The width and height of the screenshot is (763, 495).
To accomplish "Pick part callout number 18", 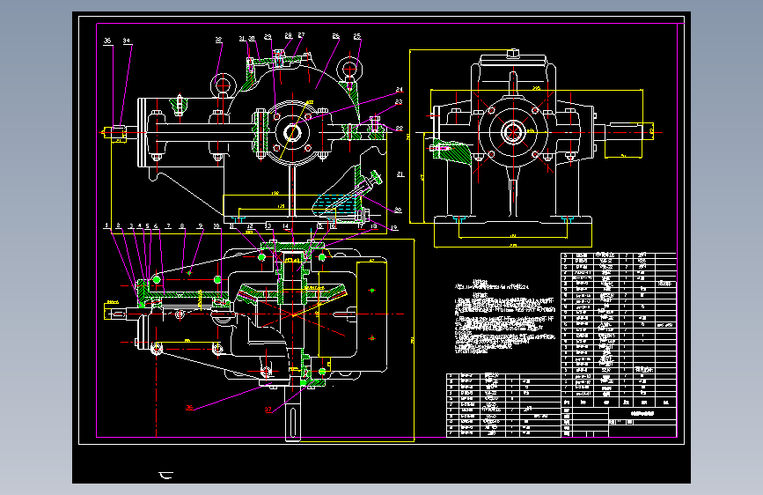I will point(374,226).
